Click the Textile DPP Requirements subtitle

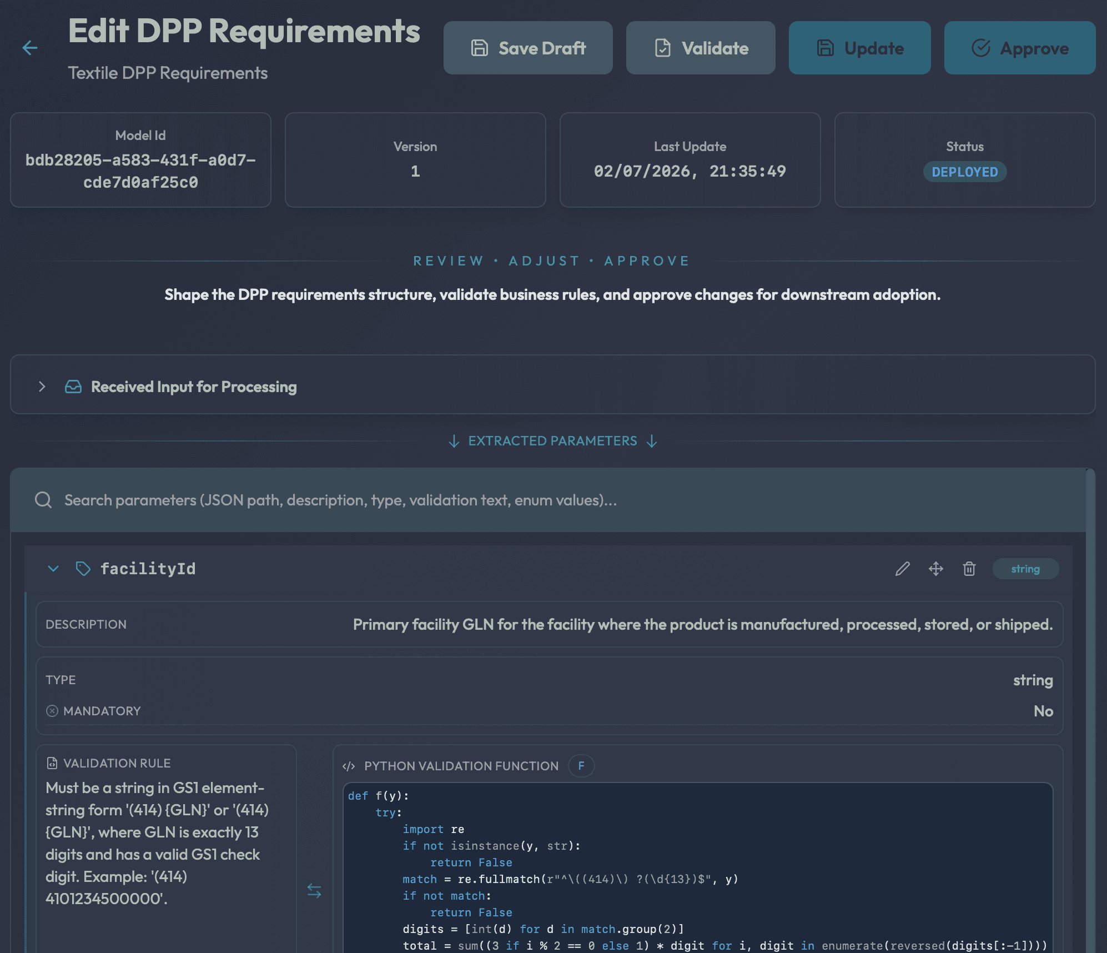[x=168, y=73]
